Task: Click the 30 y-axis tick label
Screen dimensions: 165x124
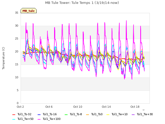Action: 16,26
